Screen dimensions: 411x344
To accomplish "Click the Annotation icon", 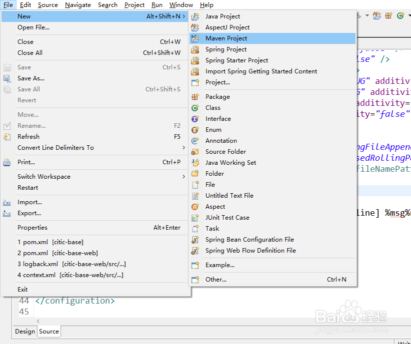I will pos(195,141).
